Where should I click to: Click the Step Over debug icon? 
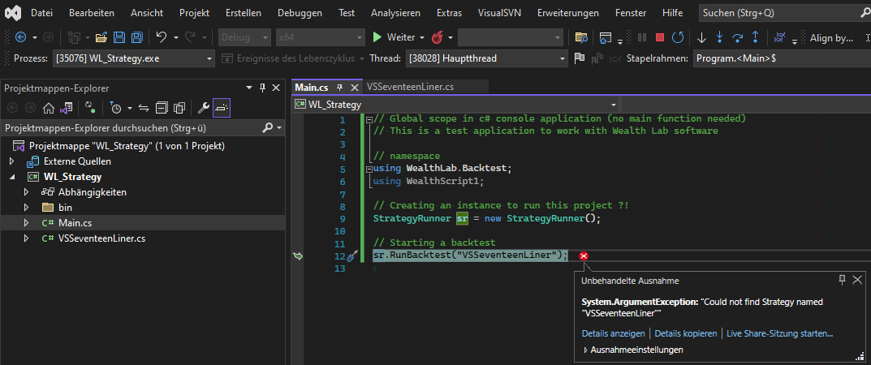coord(738,37)
